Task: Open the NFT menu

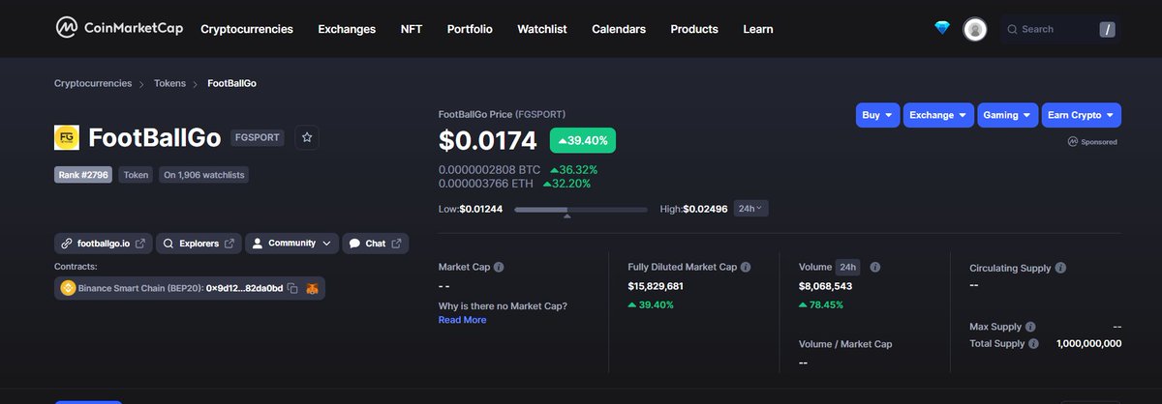Action: pos(412,29)
